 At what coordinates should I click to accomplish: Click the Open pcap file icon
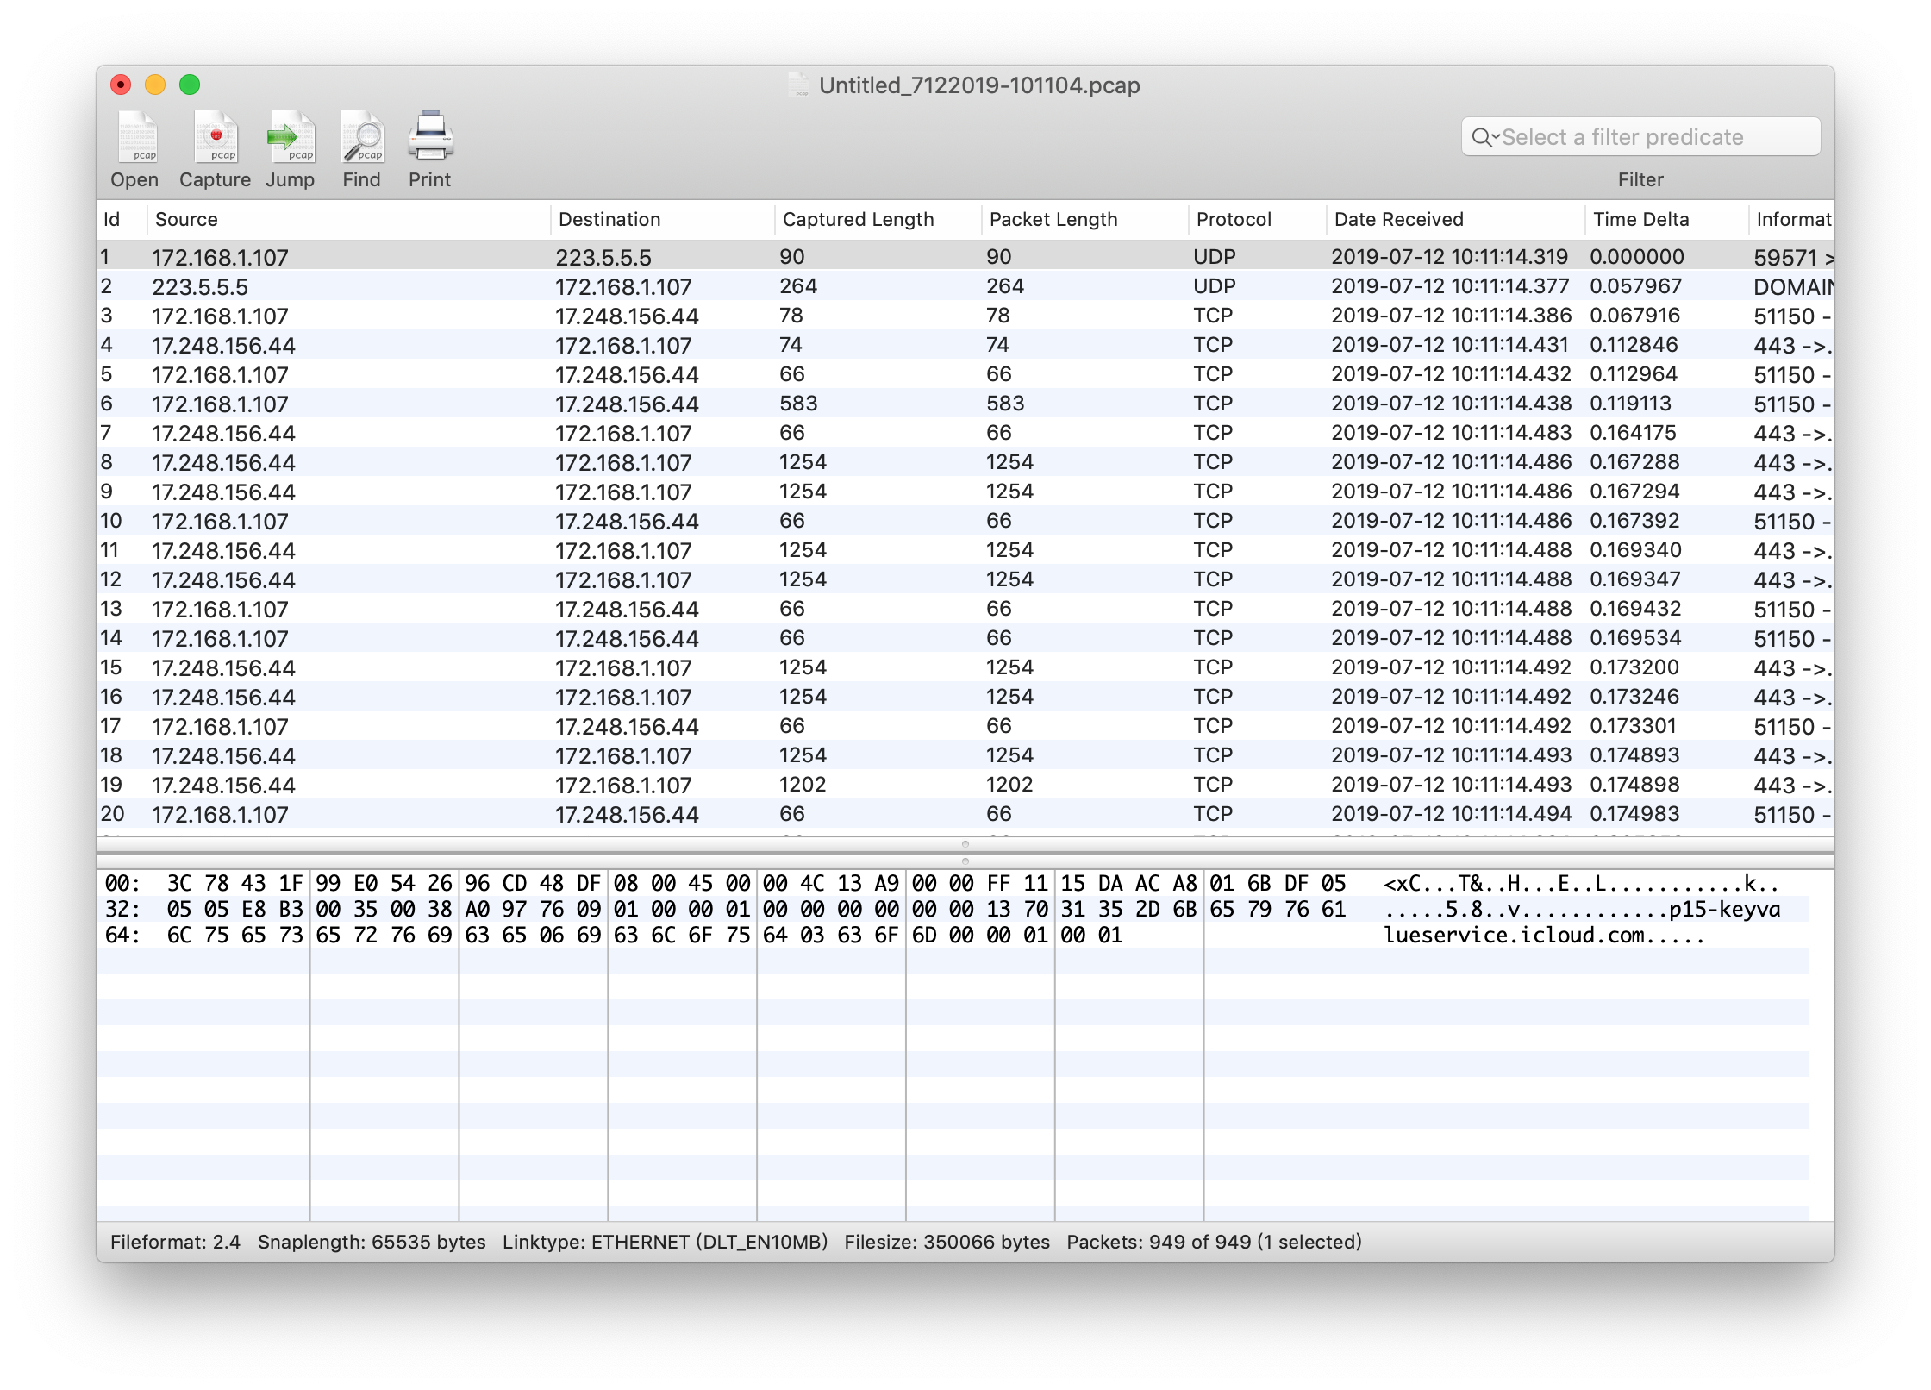(137, 139)
